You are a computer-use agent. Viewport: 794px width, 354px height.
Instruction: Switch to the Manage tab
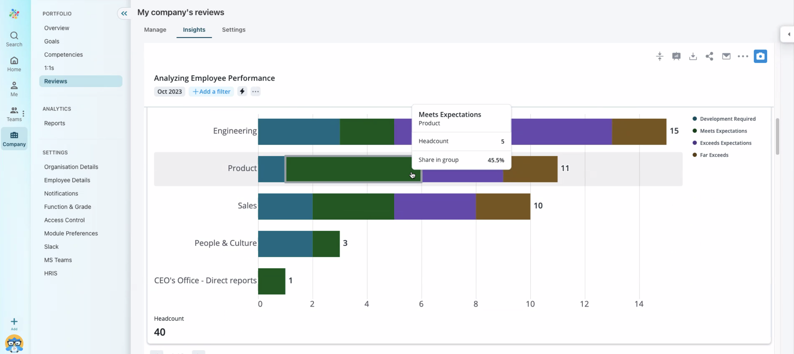click(155, 29)
